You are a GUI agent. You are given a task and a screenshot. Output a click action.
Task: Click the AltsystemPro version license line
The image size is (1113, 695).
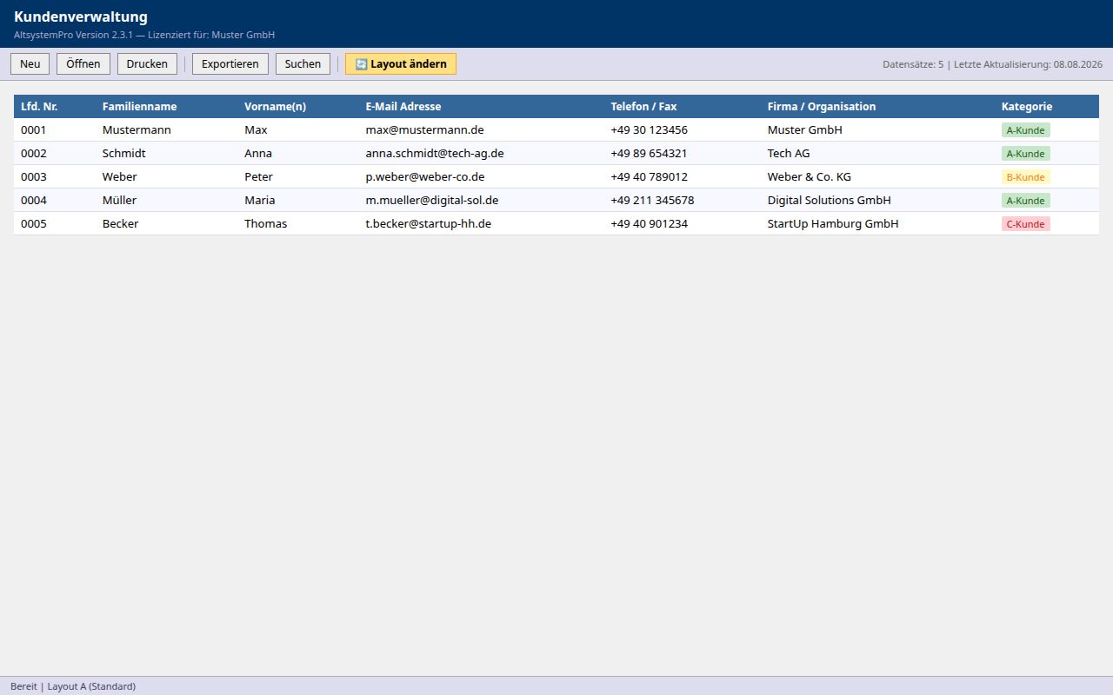click(144, 35)
